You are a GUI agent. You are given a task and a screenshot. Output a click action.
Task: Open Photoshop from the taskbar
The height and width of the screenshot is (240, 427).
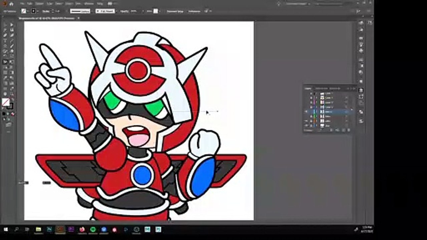point(49,229)
